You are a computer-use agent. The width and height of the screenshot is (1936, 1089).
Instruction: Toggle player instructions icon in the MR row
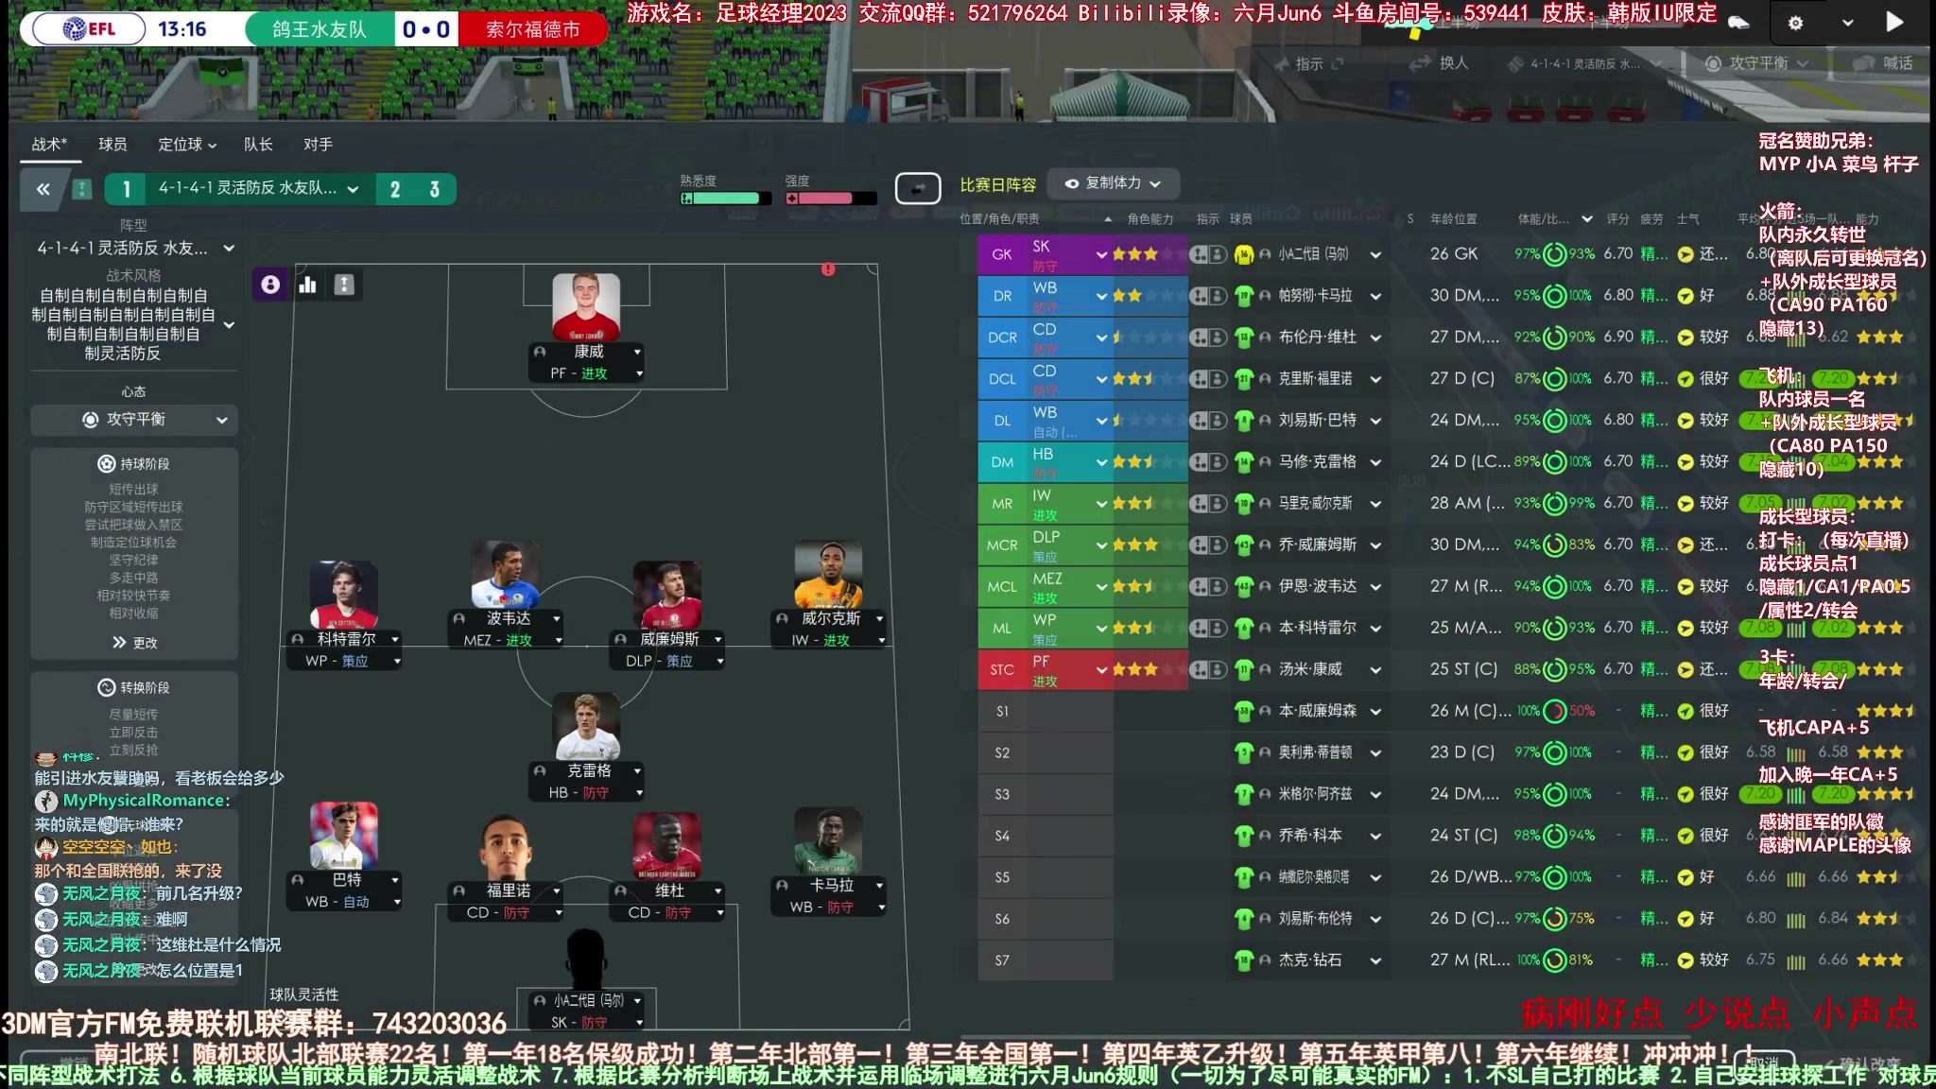point(1219,504)
